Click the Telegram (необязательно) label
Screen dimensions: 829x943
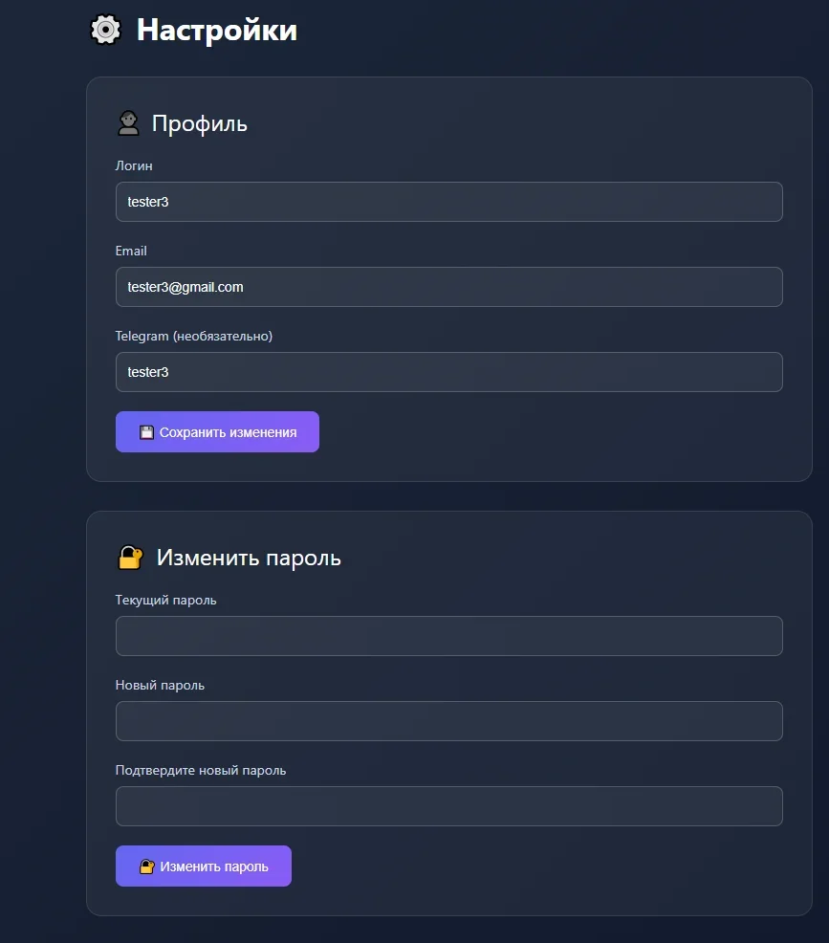tap(194, 336)
